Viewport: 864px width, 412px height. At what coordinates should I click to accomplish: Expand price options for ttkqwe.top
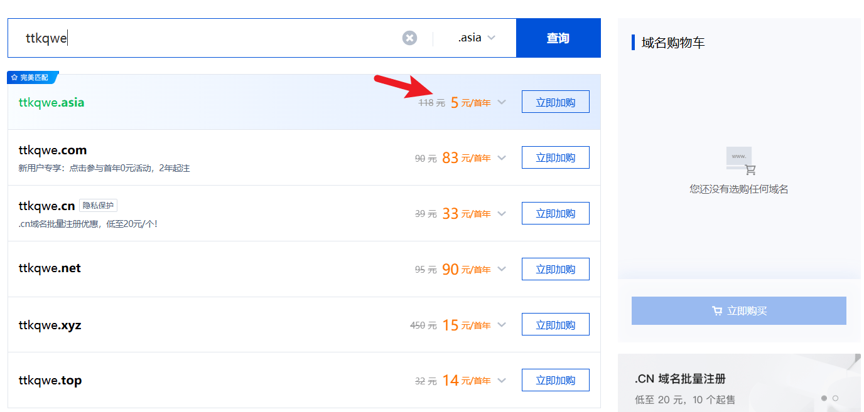click(501, 380)
